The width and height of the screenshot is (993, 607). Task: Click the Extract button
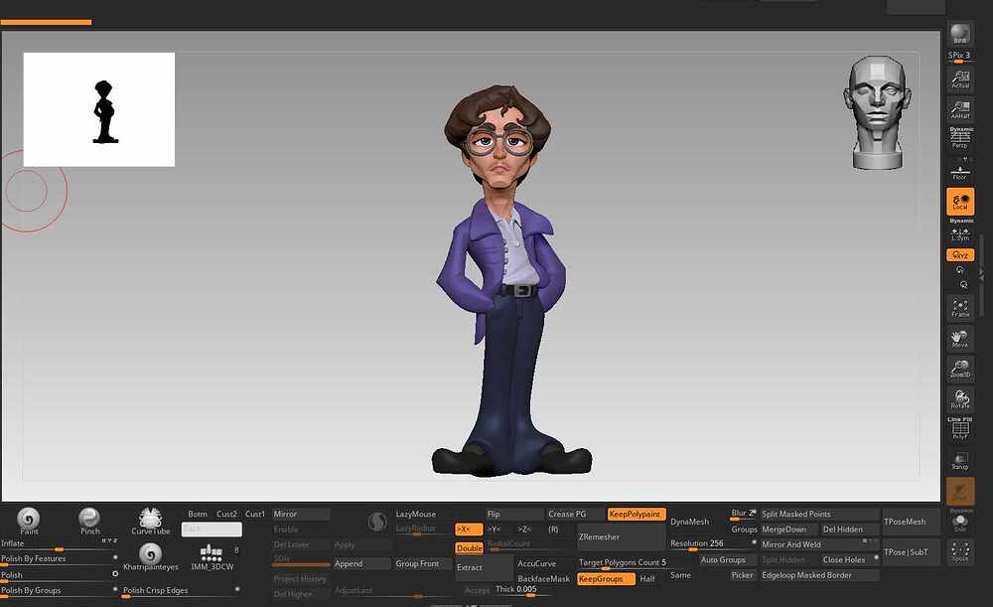(484, 567)
